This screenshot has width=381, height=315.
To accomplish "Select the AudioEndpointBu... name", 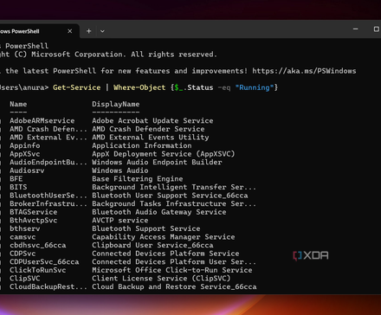I will pyautogui.click(x=48, y=162).
